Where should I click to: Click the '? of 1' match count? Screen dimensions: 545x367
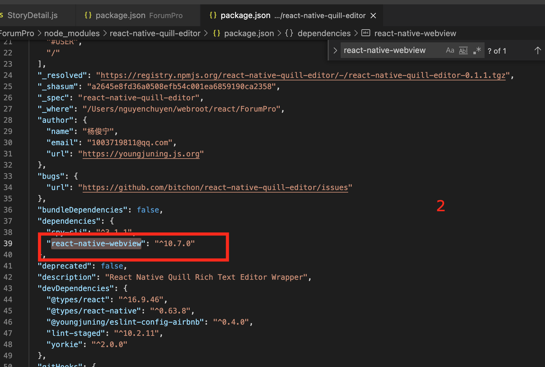click(x=497, y=51)
